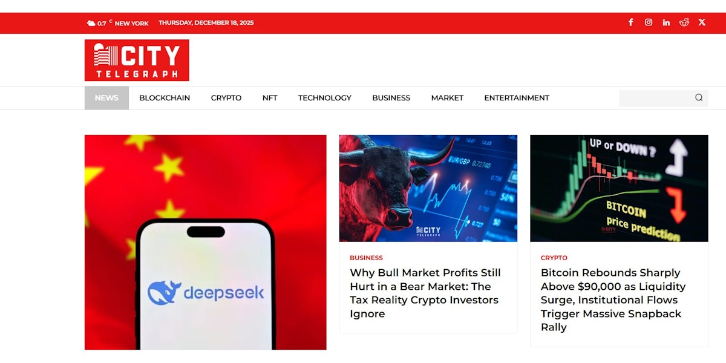Open the X (Twitter) social icon

[x=702, y=22]
